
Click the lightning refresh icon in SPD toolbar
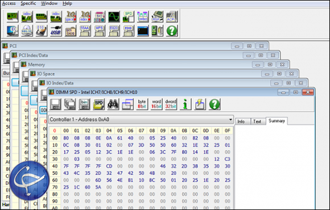pos(200,104)
